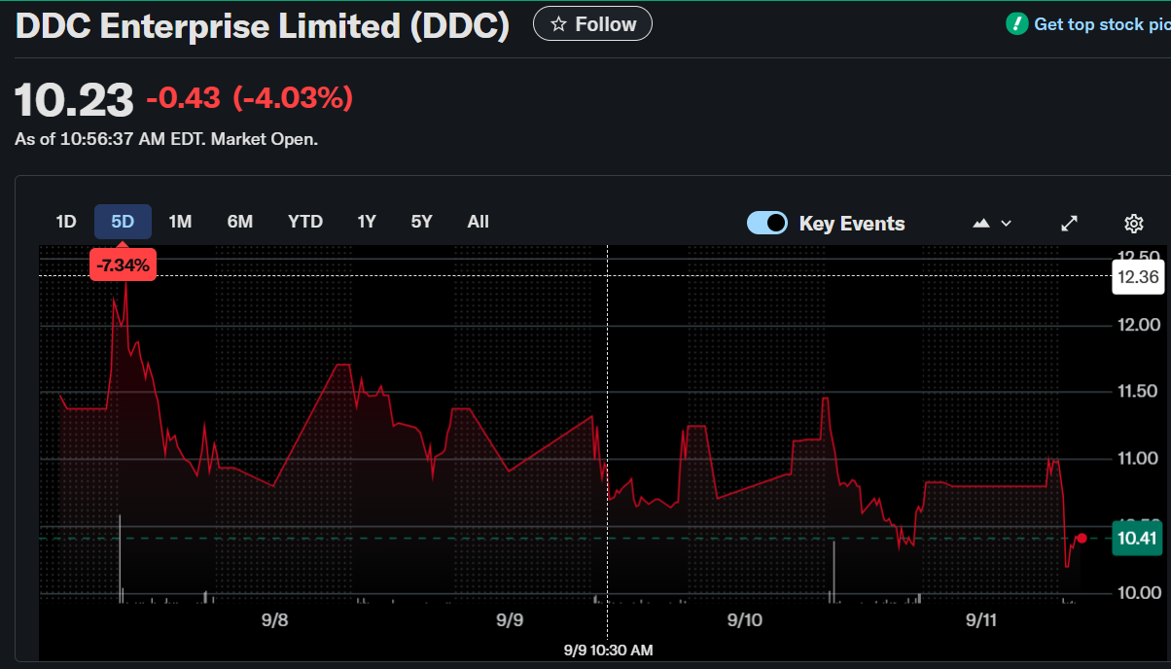Click the 9/11 date axis label

point(982,620)
